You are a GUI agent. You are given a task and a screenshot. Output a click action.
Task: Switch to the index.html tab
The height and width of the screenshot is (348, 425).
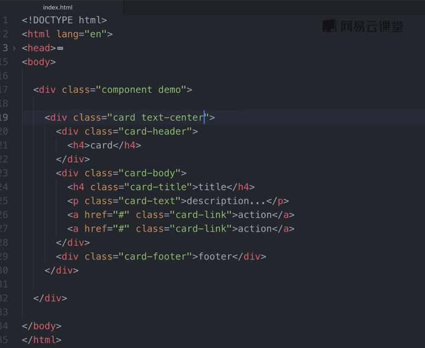click(x=58, y=7)
